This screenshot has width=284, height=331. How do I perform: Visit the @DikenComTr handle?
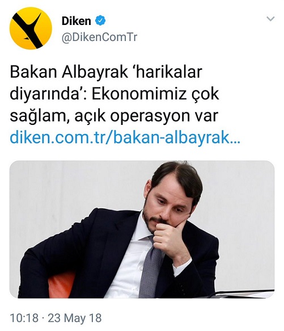point(99,37)
